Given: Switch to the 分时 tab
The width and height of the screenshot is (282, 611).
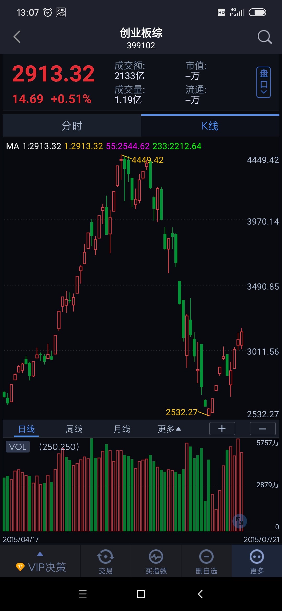Looking at the screenshot, I should (x=72, y=126).
